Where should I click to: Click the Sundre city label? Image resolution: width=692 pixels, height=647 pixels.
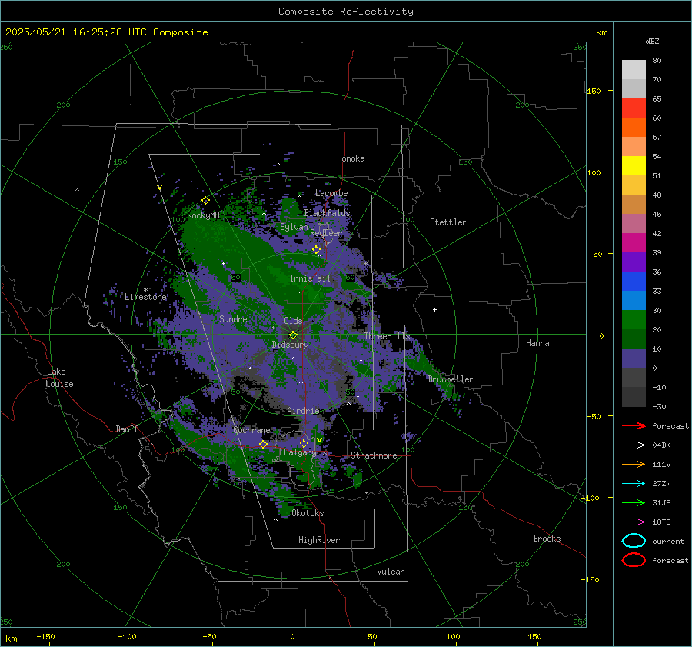(233, 318)
